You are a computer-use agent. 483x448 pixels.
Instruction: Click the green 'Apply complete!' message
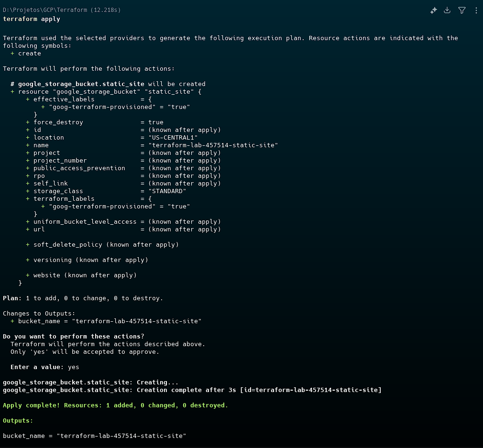115,405
